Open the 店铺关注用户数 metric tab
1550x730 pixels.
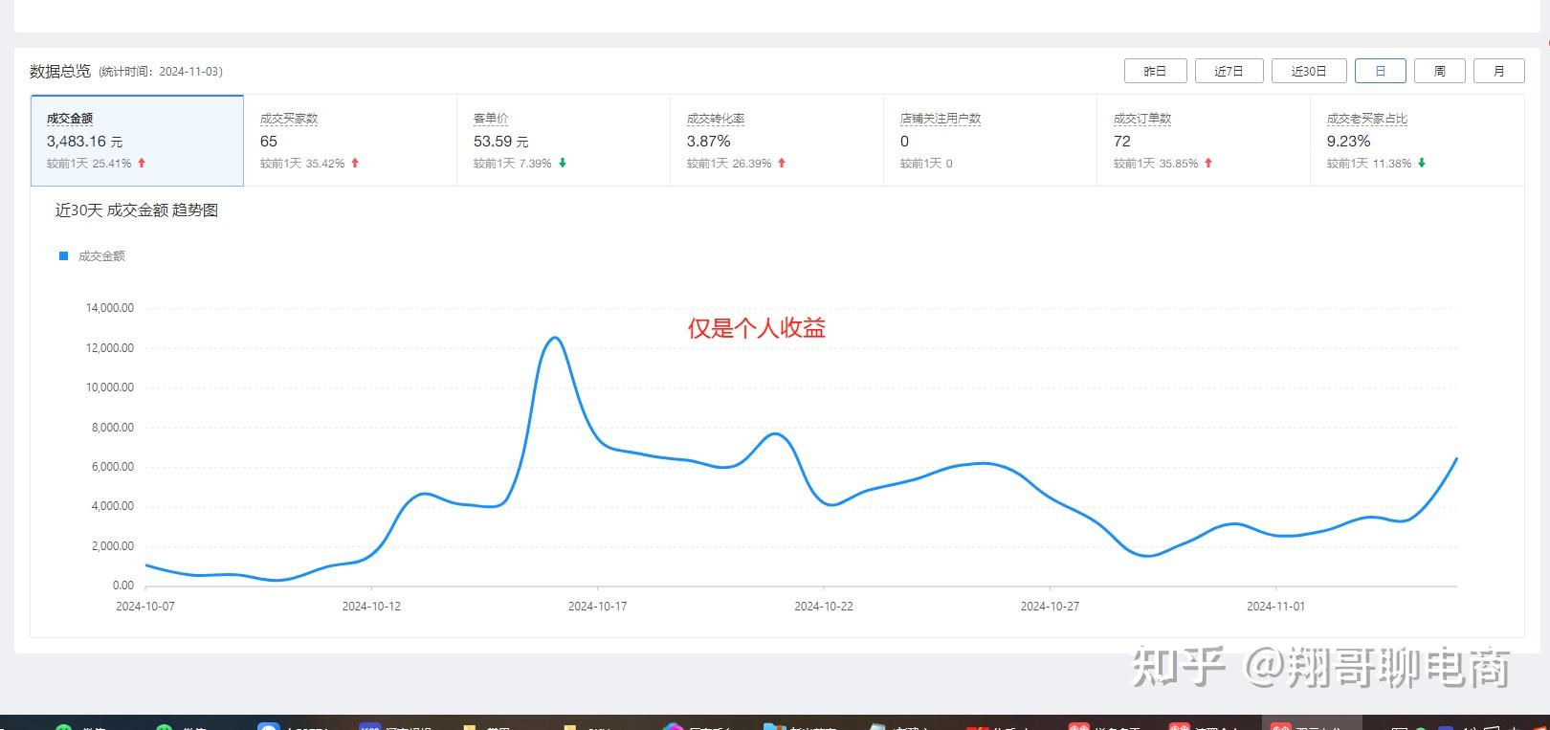(990, 140)
